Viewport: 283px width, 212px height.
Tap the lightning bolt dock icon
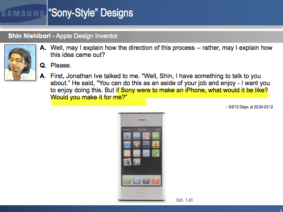146,181
